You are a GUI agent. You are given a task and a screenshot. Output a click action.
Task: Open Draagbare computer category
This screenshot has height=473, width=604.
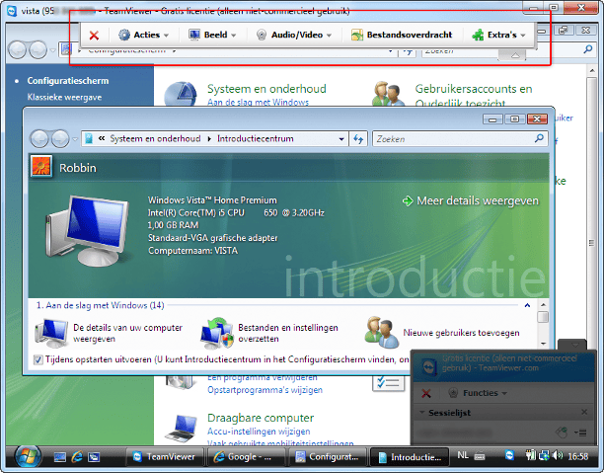pos(261,418)
